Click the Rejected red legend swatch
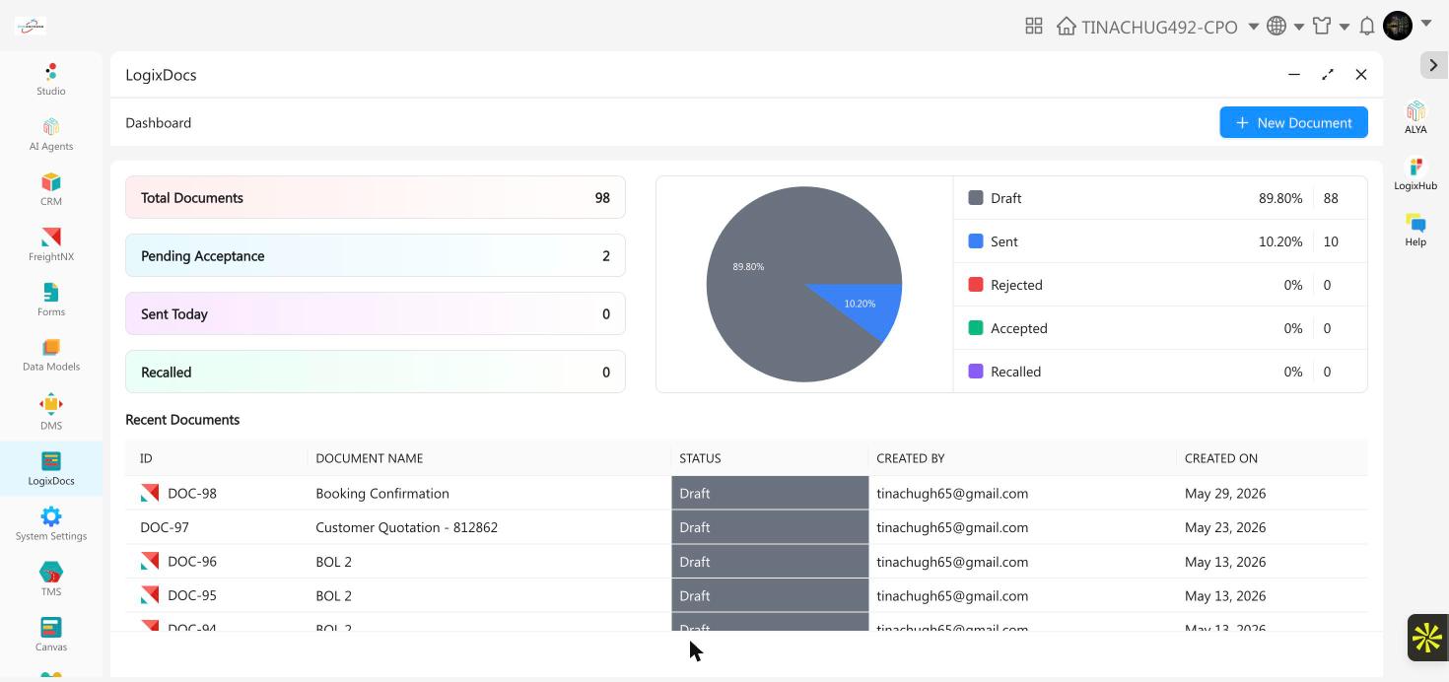 click(976, 284)
